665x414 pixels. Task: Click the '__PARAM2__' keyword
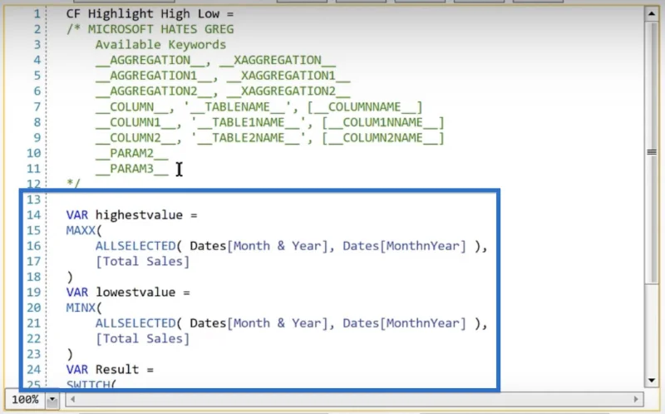(131, 153)
